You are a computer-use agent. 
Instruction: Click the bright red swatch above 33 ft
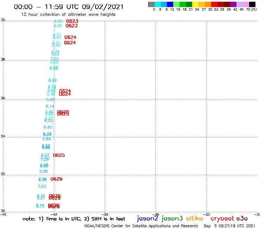[x=214, y=4]
